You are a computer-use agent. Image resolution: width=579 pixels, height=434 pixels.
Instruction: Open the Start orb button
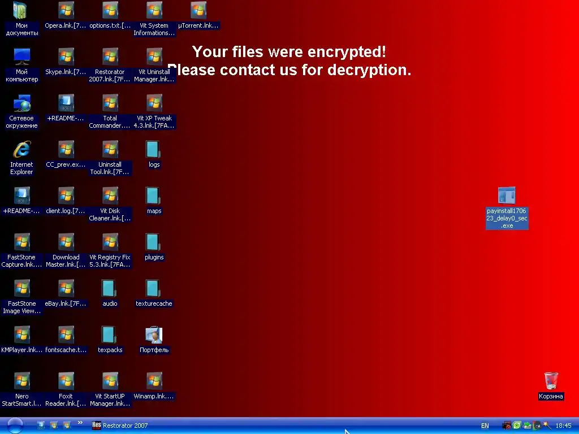click(15, 426)
